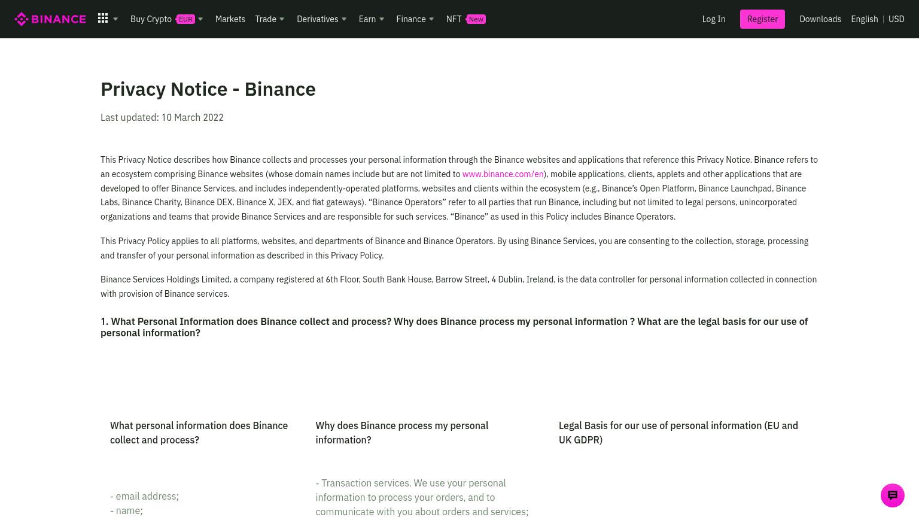
Task: Open the Finance menu
Action: 411,19
